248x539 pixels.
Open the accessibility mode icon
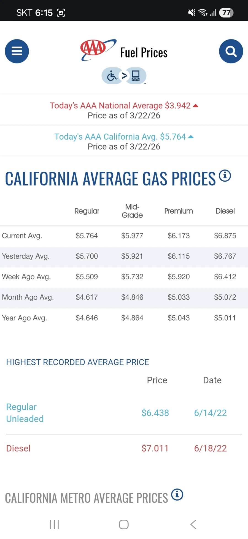tap(124, 75)
